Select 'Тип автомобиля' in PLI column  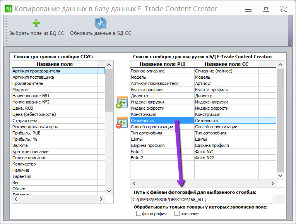pos(163,133)
